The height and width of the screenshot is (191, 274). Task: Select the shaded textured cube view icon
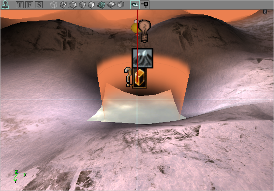(83, 5)
